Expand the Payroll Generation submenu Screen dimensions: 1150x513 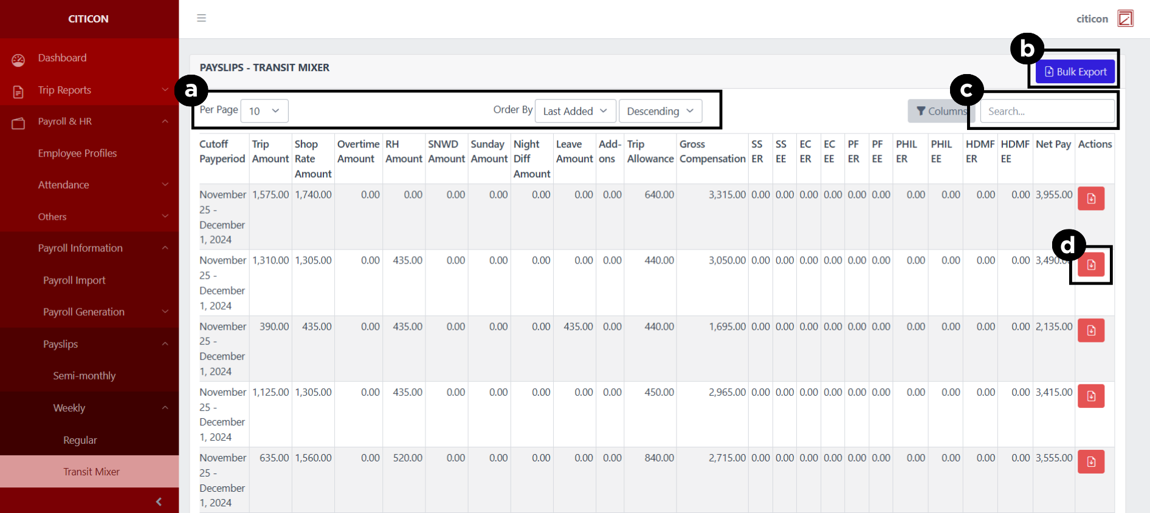click(x=89, y=312)
